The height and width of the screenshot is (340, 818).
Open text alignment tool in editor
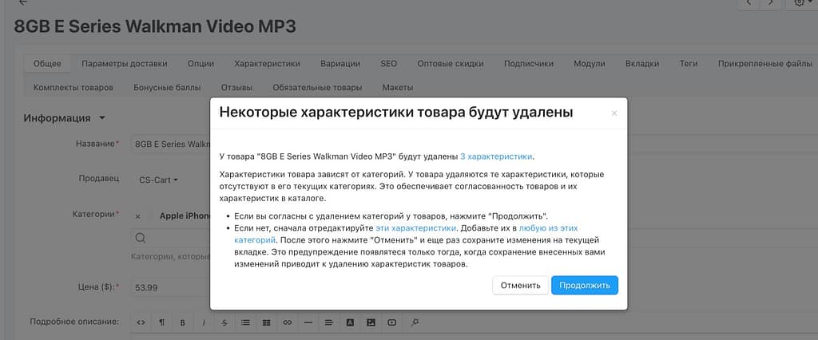(x=328, y=322)
